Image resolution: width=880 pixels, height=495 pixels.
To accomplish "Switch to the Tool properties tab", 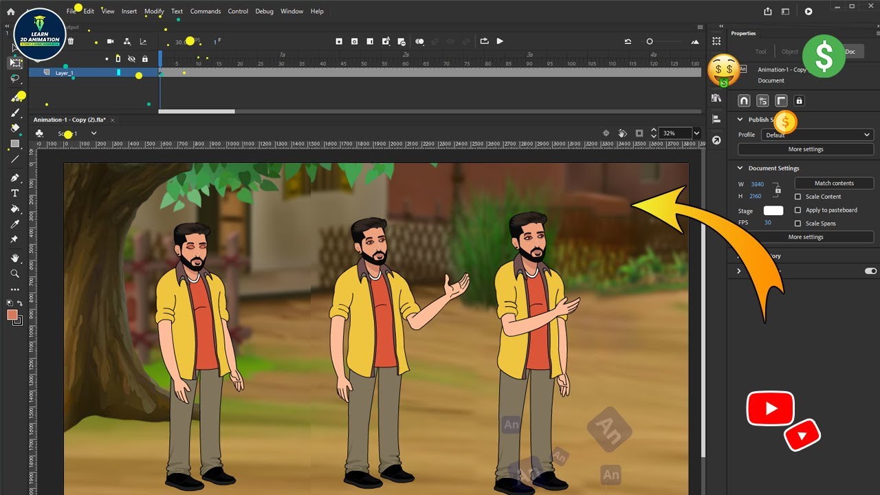I will 760,52.
